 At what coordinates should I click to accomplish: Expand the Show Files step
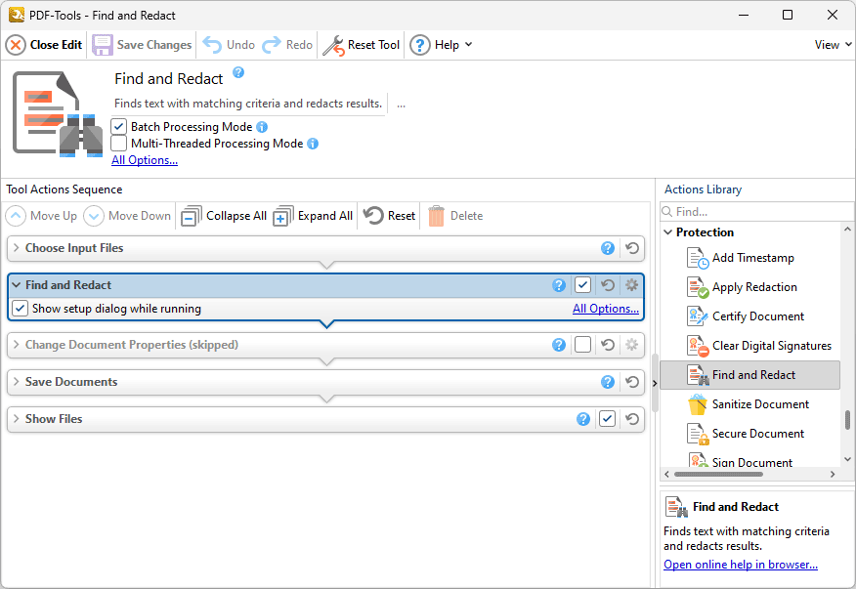[16, 419]
